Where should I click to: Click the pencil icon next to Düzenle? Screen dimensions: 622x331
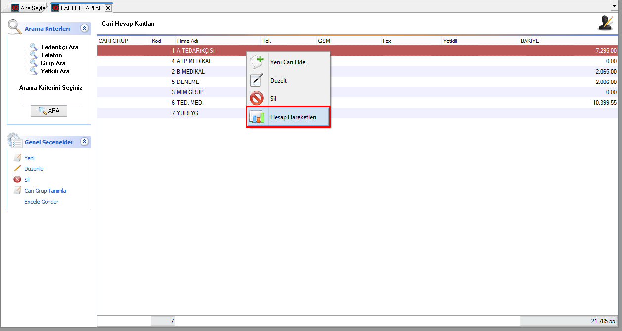tap(17, 169)
